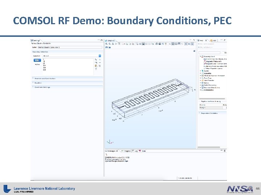This screenshot has width=261, height=195.
Task: Expand the Constraint Settings section
Action: coord(33,87)
